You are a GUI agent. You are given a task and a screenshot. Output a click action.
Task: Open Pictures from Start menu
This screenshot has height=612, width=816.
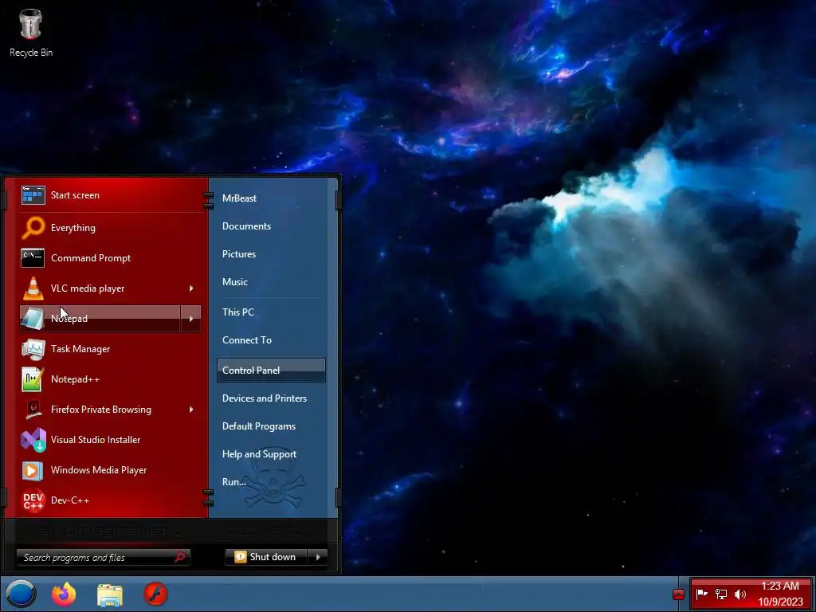click(x=239, y=254)
